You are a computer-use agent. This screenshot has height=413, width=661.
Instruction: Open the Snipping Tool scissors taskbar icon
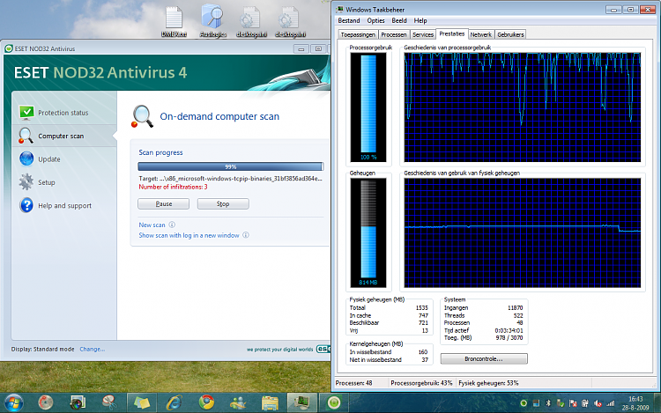[109, 403]
